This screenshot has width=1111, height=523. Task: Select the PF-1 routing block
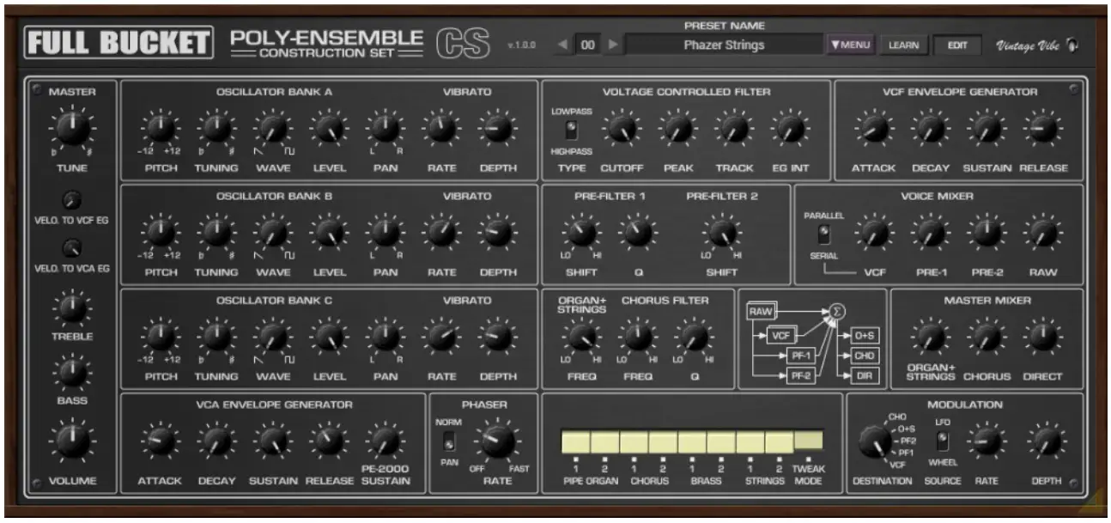click(802, 356)
